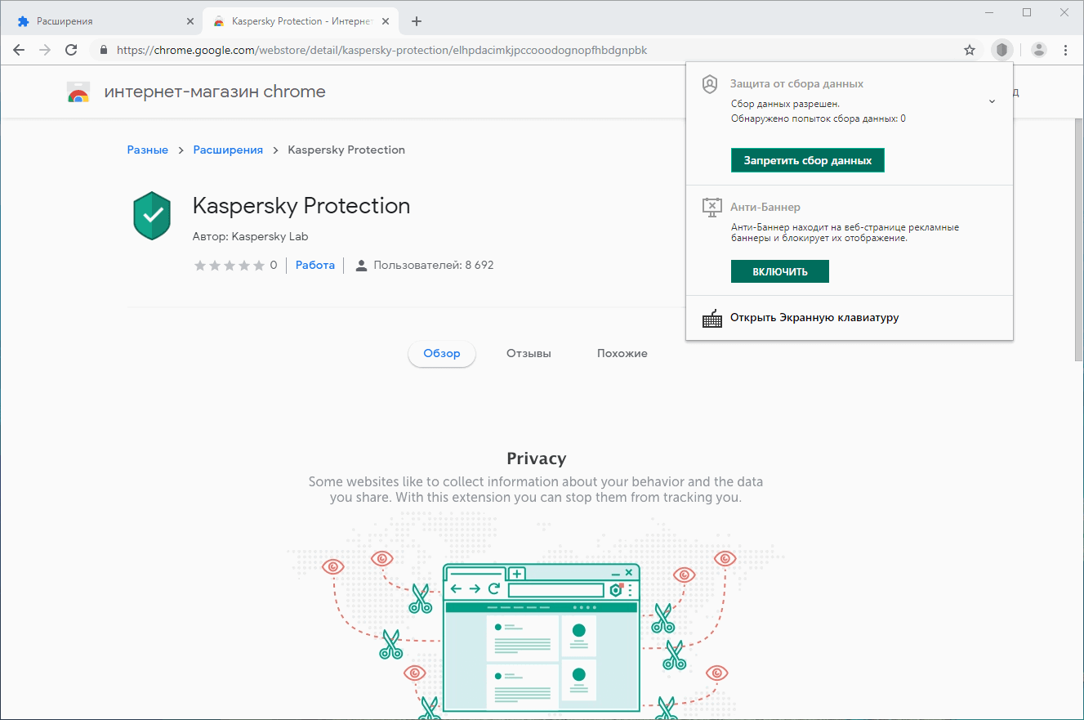This screenshot has width=1084, height=720.
Task: Click the address bar URL field
Action: (x=490, y=50)
